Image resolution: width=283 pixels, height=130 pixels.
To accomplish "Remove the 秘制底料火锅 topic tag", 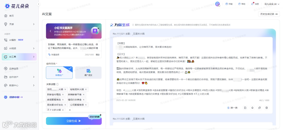I will tap(86, 89).
